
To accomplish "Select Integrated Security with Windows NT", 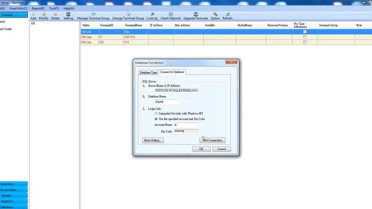I will point(156,114).
